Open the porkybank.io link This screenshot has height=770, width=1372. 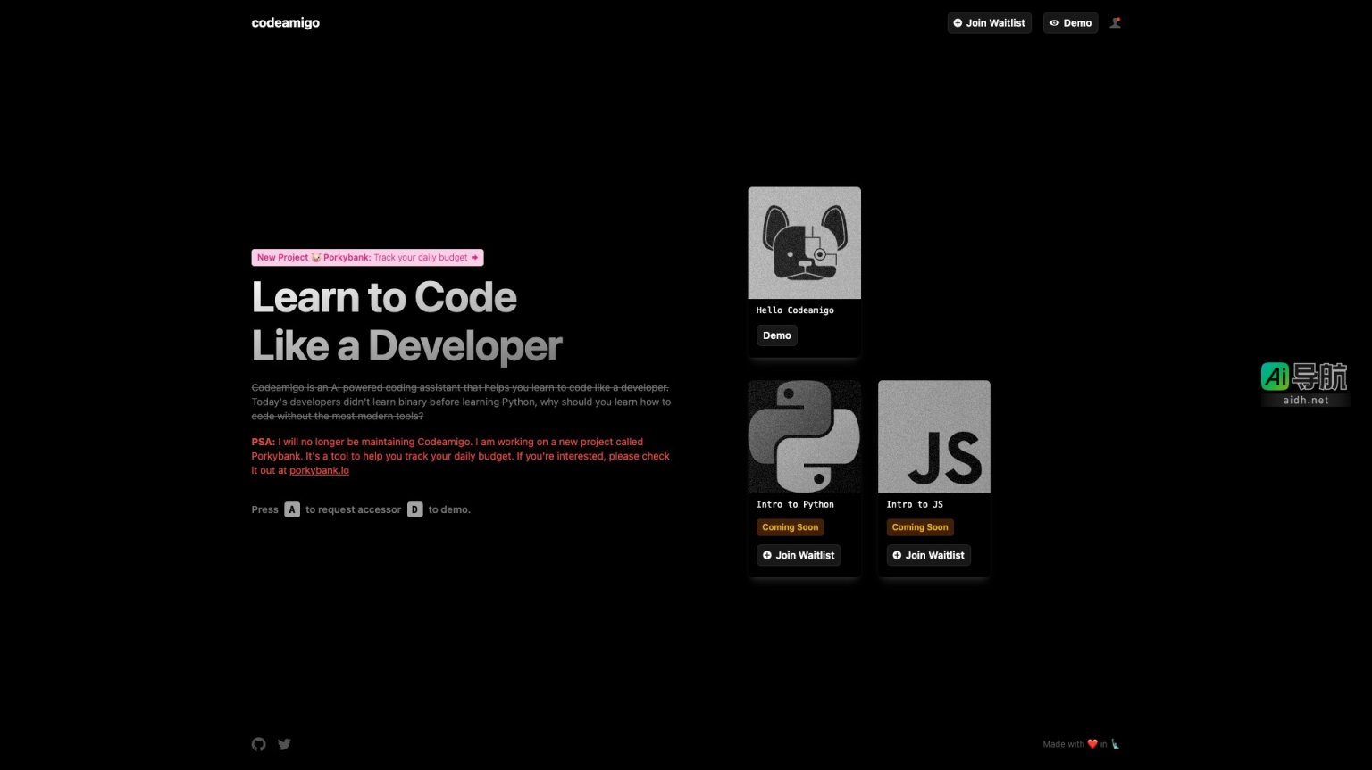tap(318, 469)
